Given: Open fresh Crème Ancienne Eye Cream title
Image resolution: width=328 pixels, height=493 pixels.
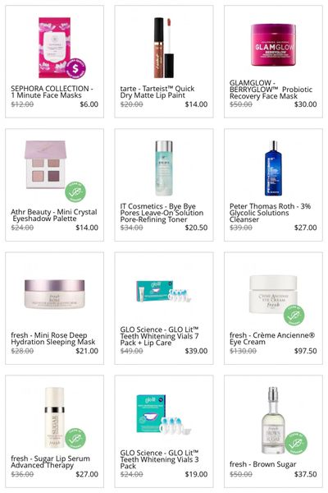Looking at the screenshot, I should pos(272,339).
